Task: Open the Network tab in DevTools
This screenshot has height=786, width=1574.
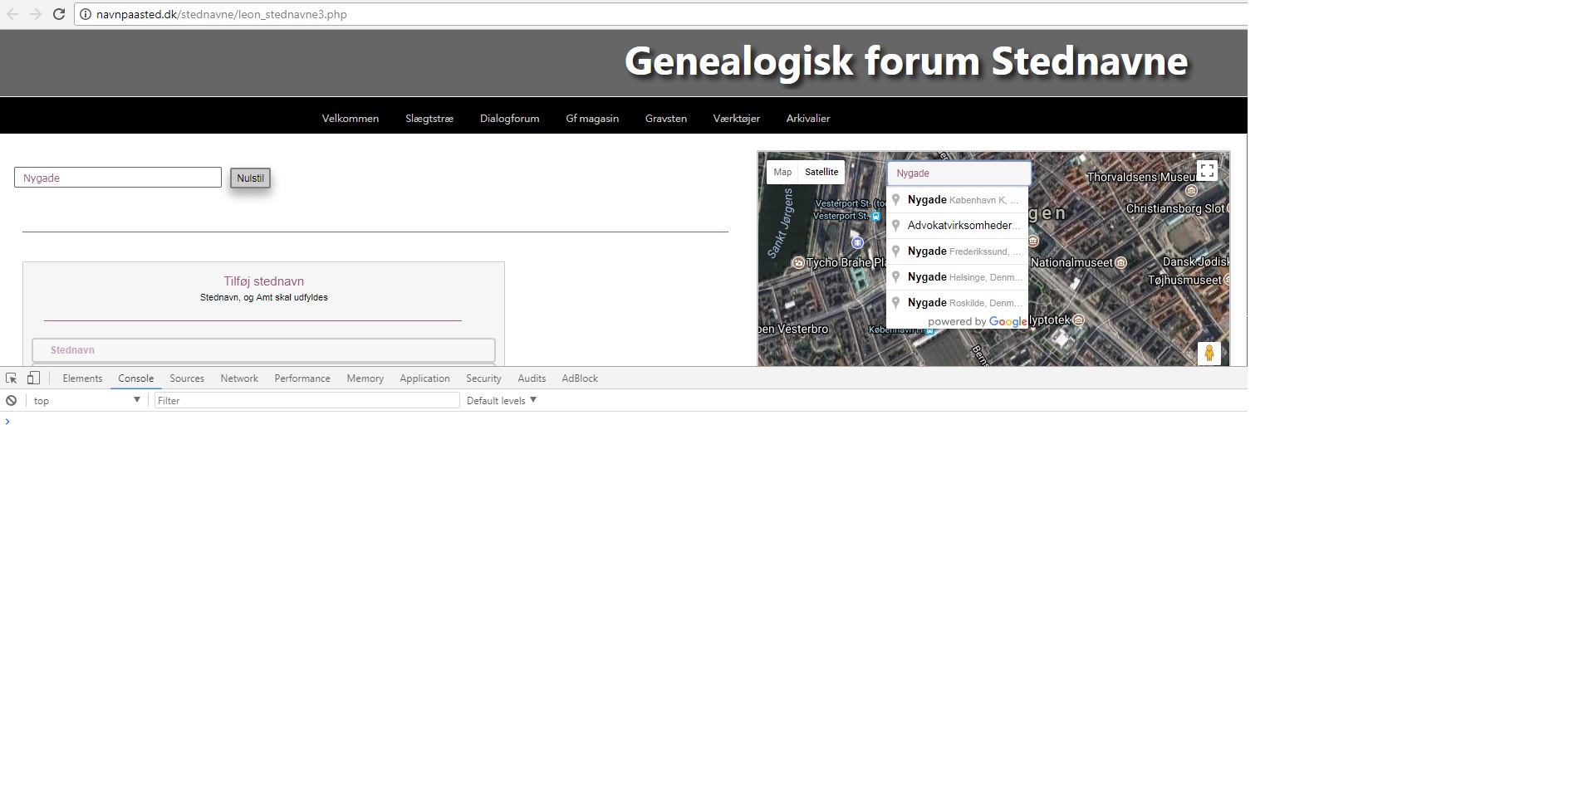Action: (239, 378)
